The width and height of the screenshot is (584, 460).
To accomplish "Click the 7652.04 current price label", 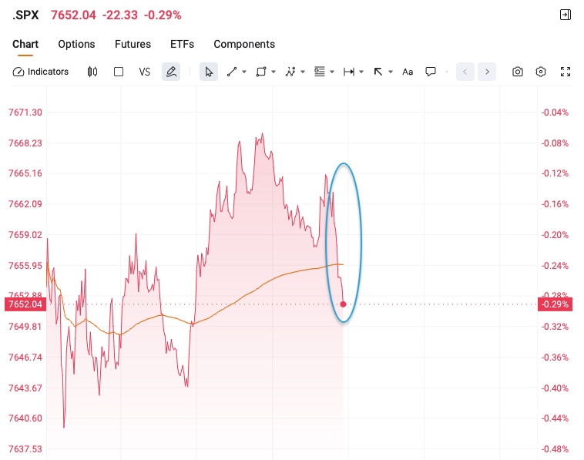I will (x=25, y=304).
